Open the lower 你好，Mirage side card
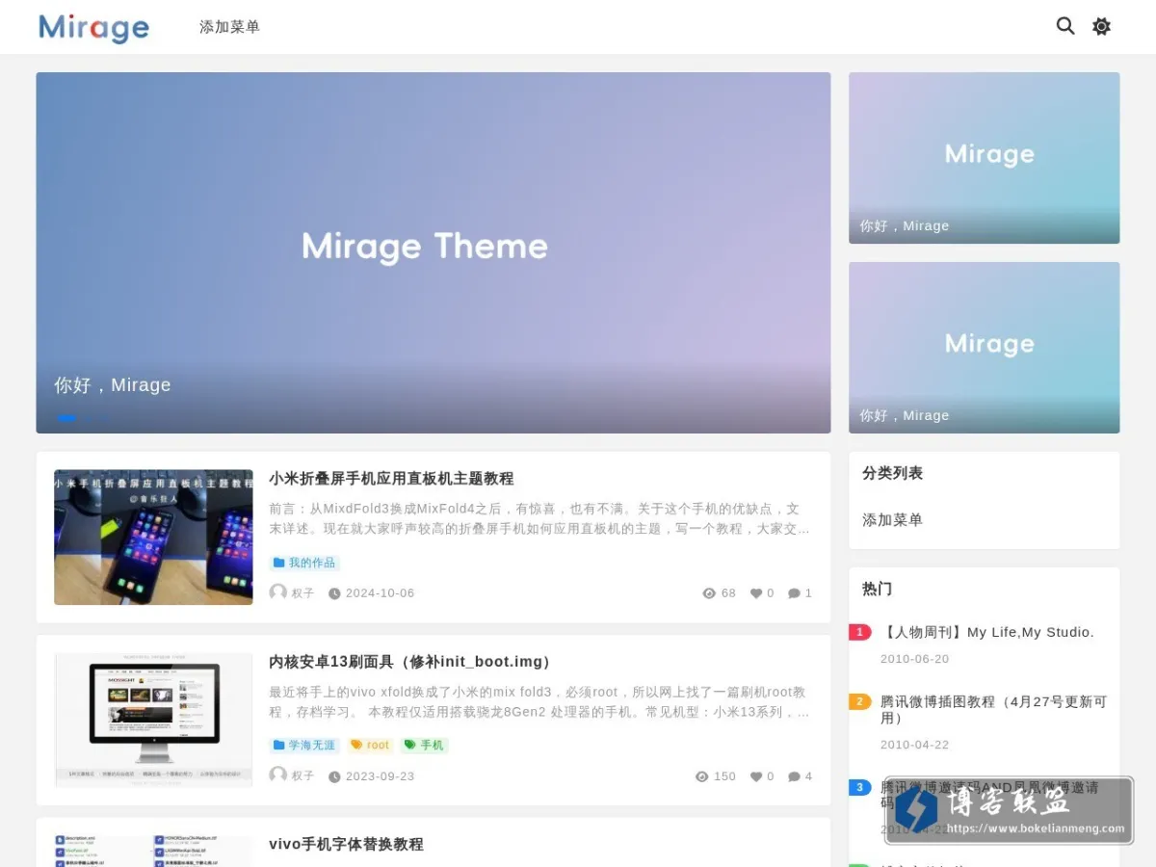 point(984,348)
